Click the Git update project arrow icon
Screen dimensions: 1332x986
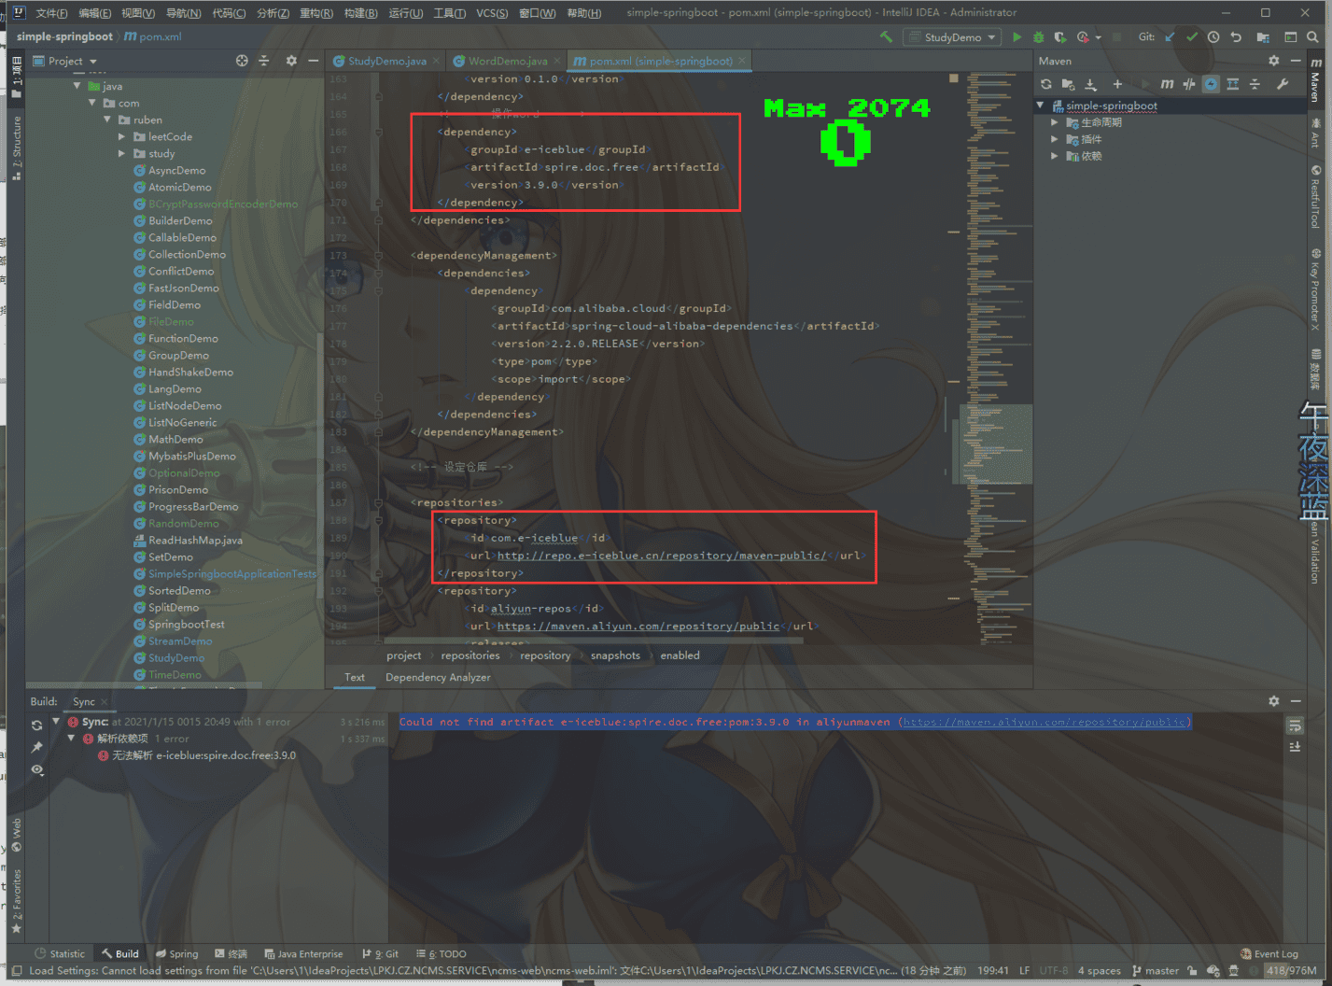point(1170,37)
